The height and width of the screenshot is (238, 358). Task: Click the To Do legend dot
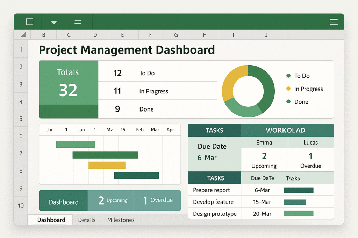(288, 76)
